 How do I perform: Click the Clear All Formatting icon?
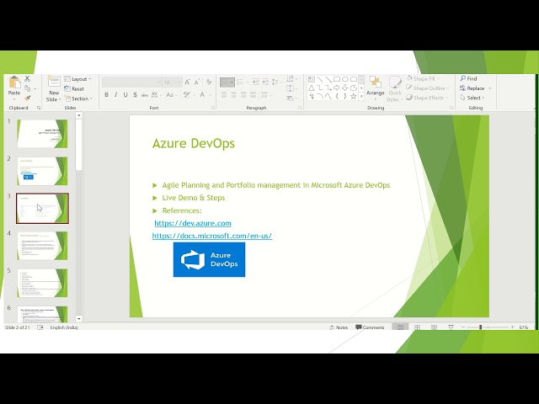(x=209, y=82)
